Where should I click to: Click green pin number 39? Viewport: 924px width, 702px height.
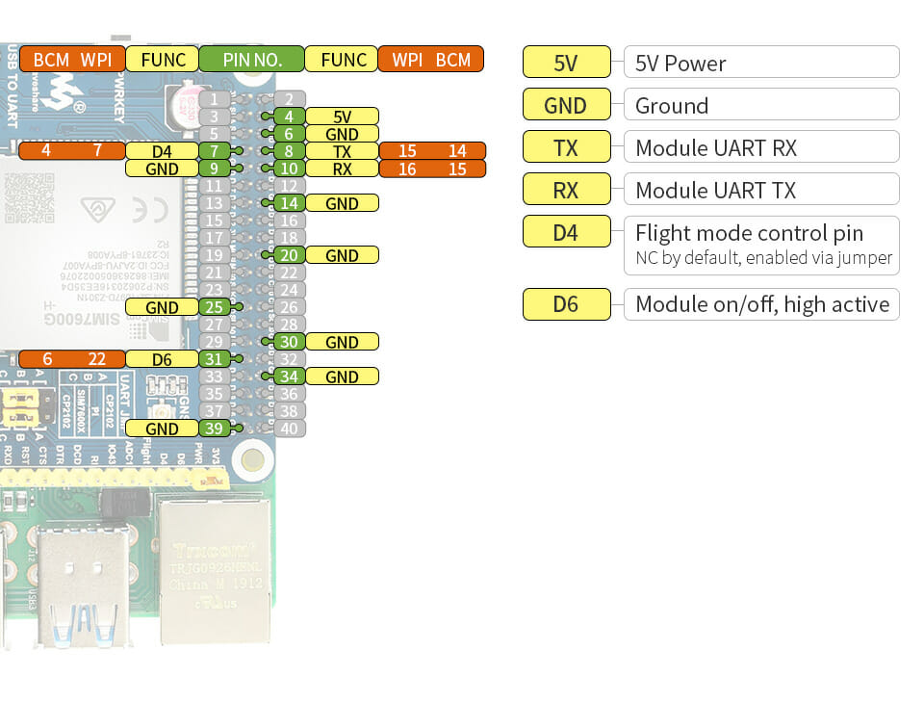[x=214, y=429]
